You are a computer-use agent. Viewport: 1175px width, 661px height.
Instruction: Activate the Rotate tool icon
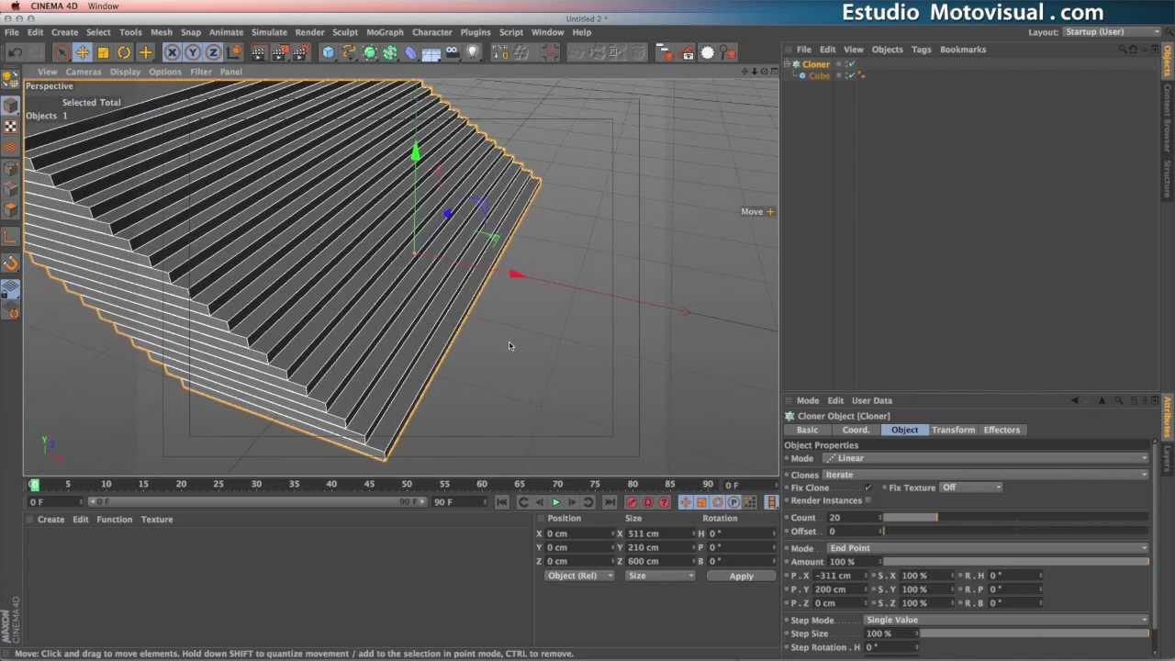(x=124, y=52)
